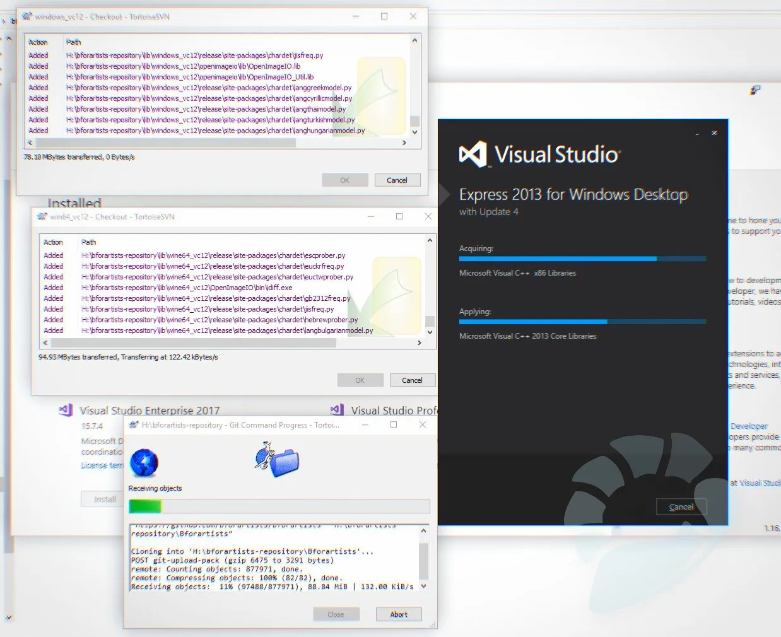Screen dimensions: 781x637
Task: Click the 'Express 2013 for Windows Desktop' heading
Action: coord(573,195)
